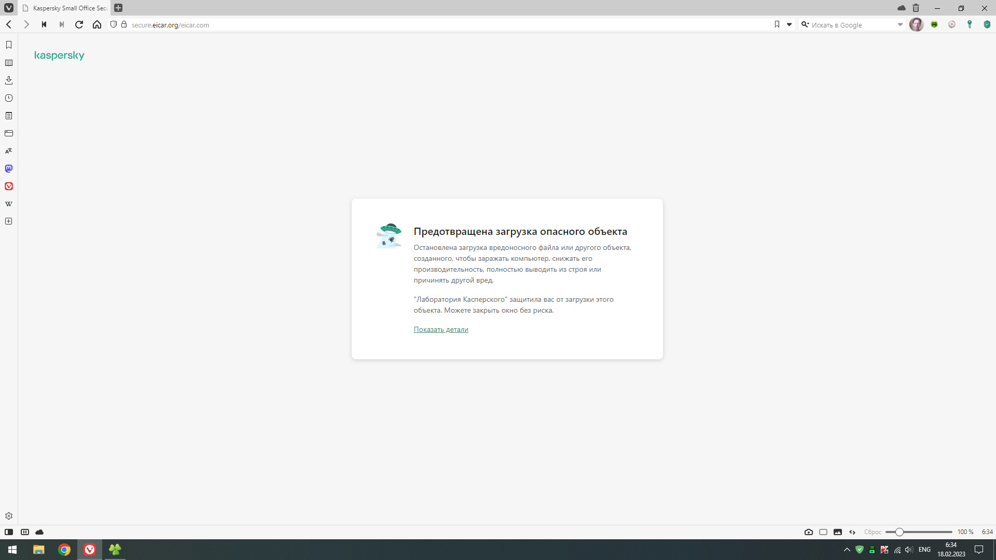The height and width of the screenshot is (560, 996).
Task: Switch ENG keyboard language
Action: coord(924,550)
